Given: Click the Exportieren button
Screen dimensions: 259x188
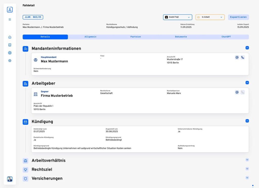Looking at the screenshot, I should click(238, 17).
